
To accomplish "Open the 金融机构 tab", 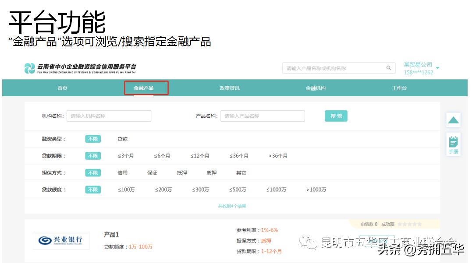I will pyautogui.click(x=314, y=88).
